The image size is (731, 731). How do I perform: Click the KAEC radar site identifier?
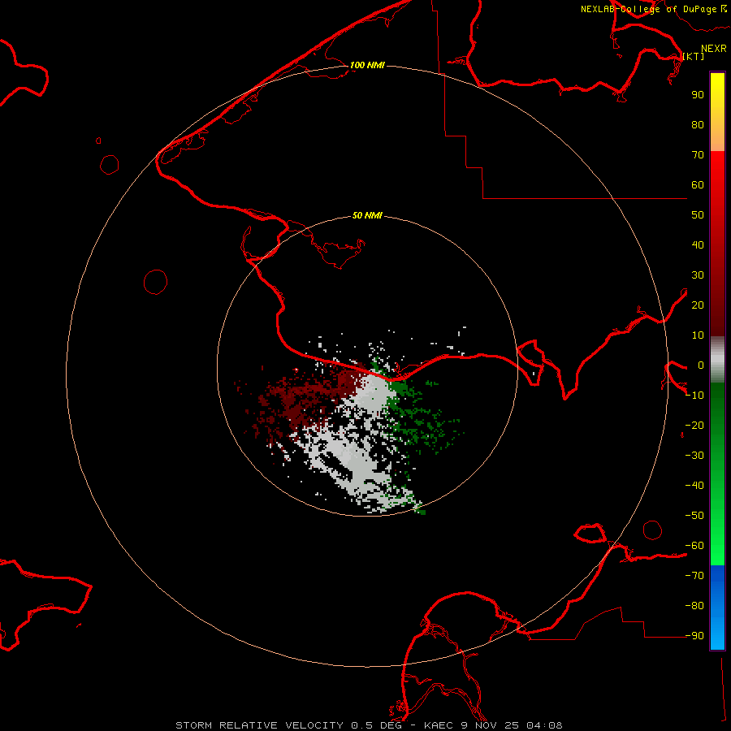439,725
